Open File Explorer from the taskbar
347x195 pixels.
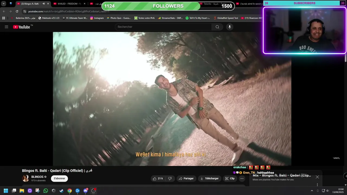(x=22, y=191)
